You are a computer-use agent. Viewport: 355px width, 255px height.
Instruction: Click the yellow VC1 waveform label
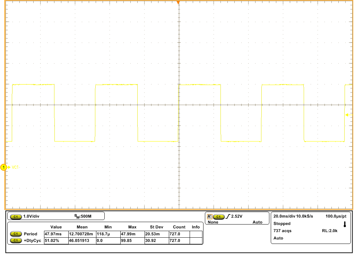click(15, 167)
